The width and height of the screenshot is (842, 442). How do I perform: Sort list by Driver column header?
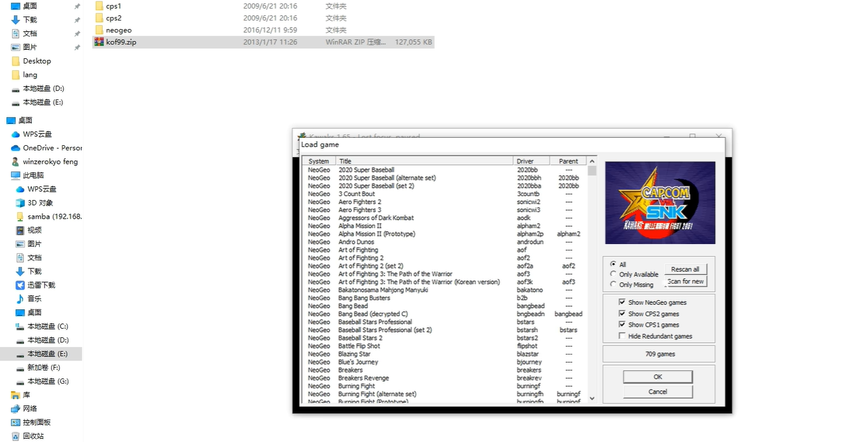click(x=532, y=161)
